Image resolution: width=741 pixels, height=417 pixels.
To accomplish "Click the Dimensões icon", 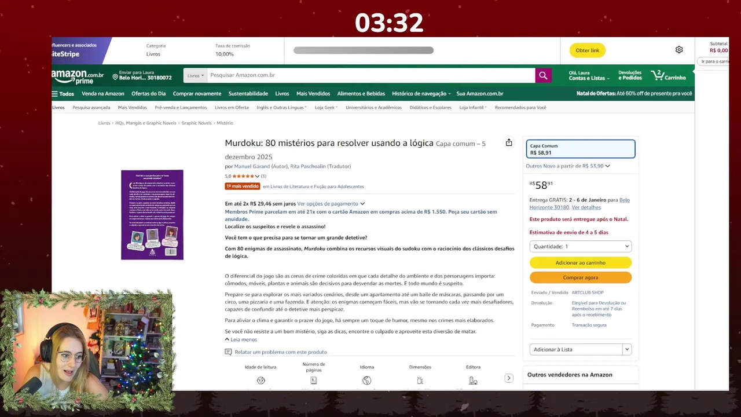I will click(x=420, y=381).
